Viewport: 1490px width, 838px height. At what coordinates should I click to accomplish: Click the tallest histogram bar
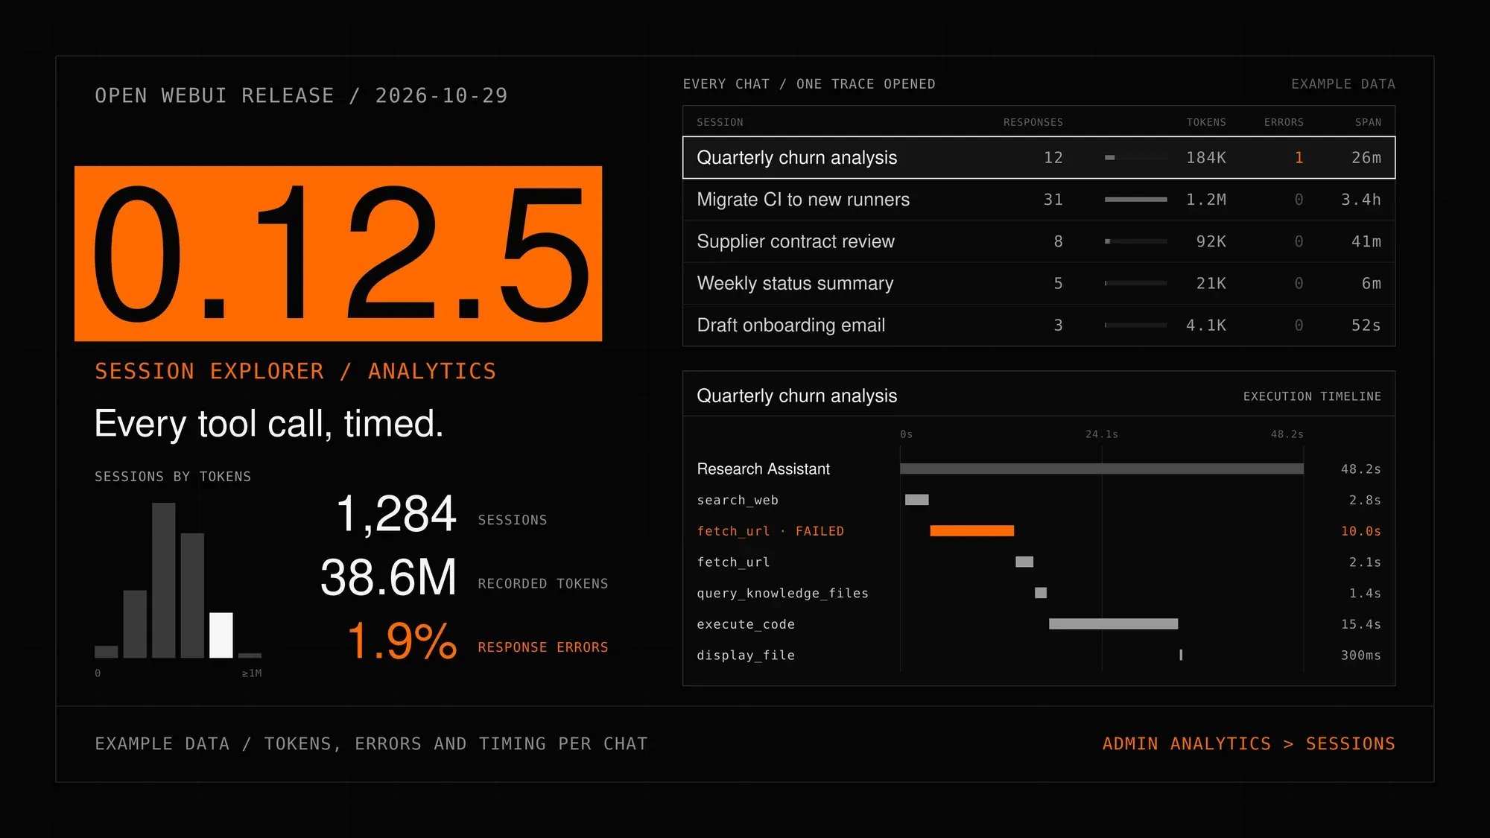coord(164,580)
